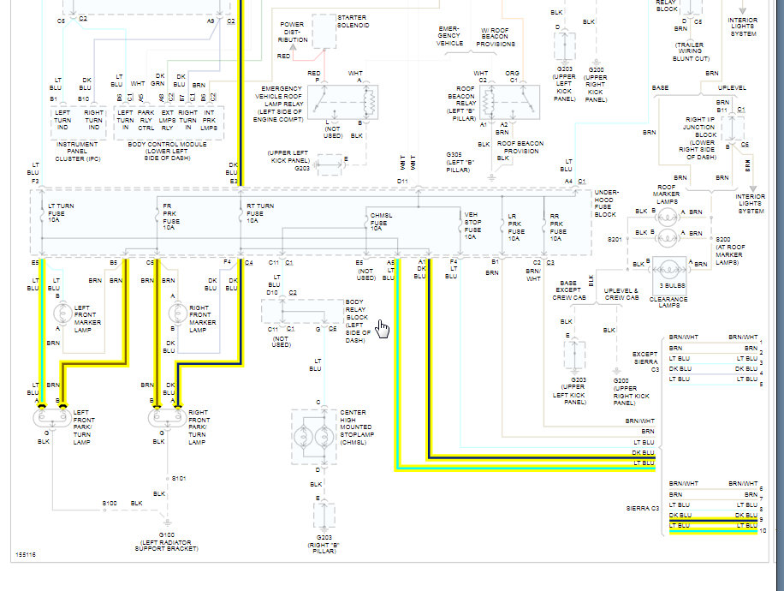Click the "STARTER SOLENOID" label

[353, 21]
